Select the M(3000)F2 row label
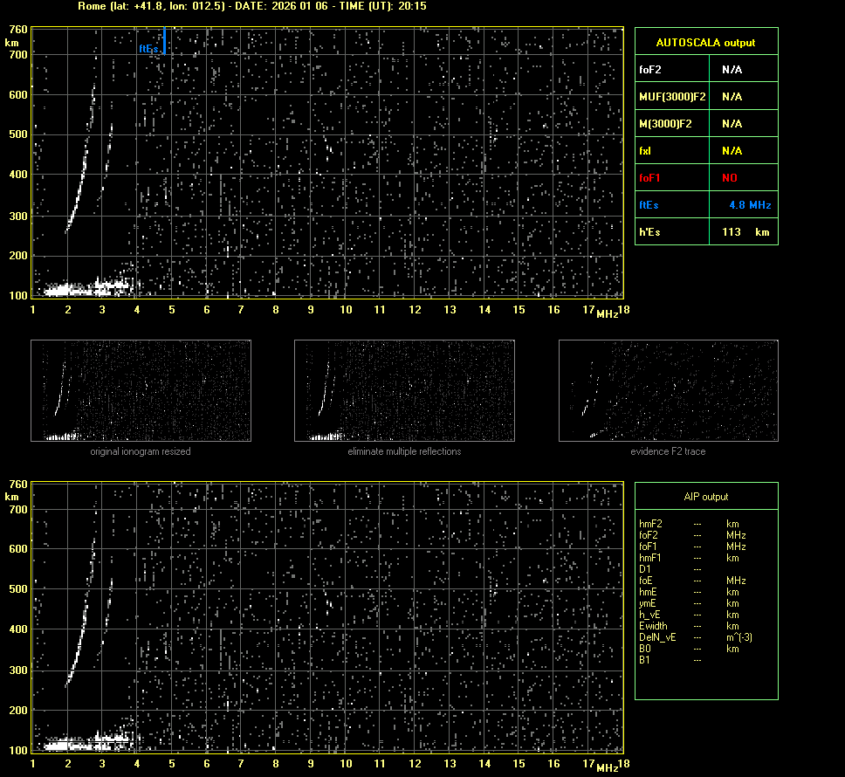Screen dimensions: 845x777 [x=665, y=124]
